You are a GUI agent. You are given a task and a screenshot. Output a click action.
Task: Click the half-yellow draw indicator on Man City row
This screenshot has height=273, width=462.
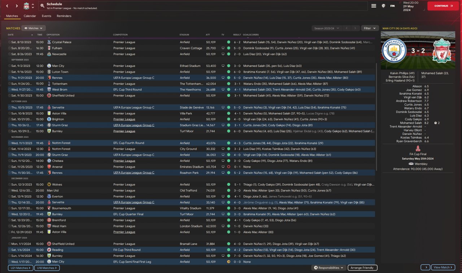[x=228, y=262]
